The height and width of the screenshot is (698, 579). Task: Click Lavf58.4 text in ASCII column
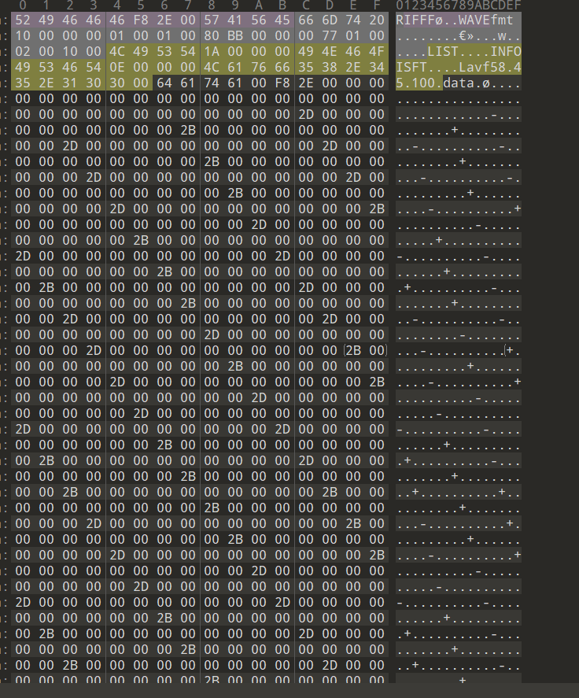tap(490, 67)
